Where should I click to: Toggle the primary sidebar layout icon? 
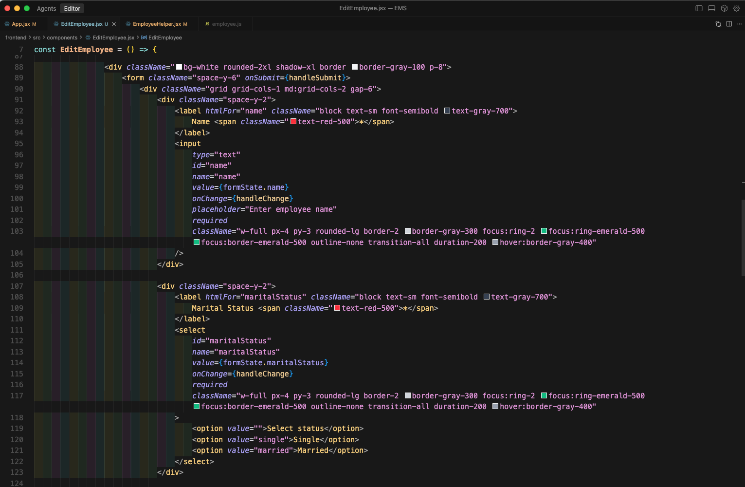(699, 8)
